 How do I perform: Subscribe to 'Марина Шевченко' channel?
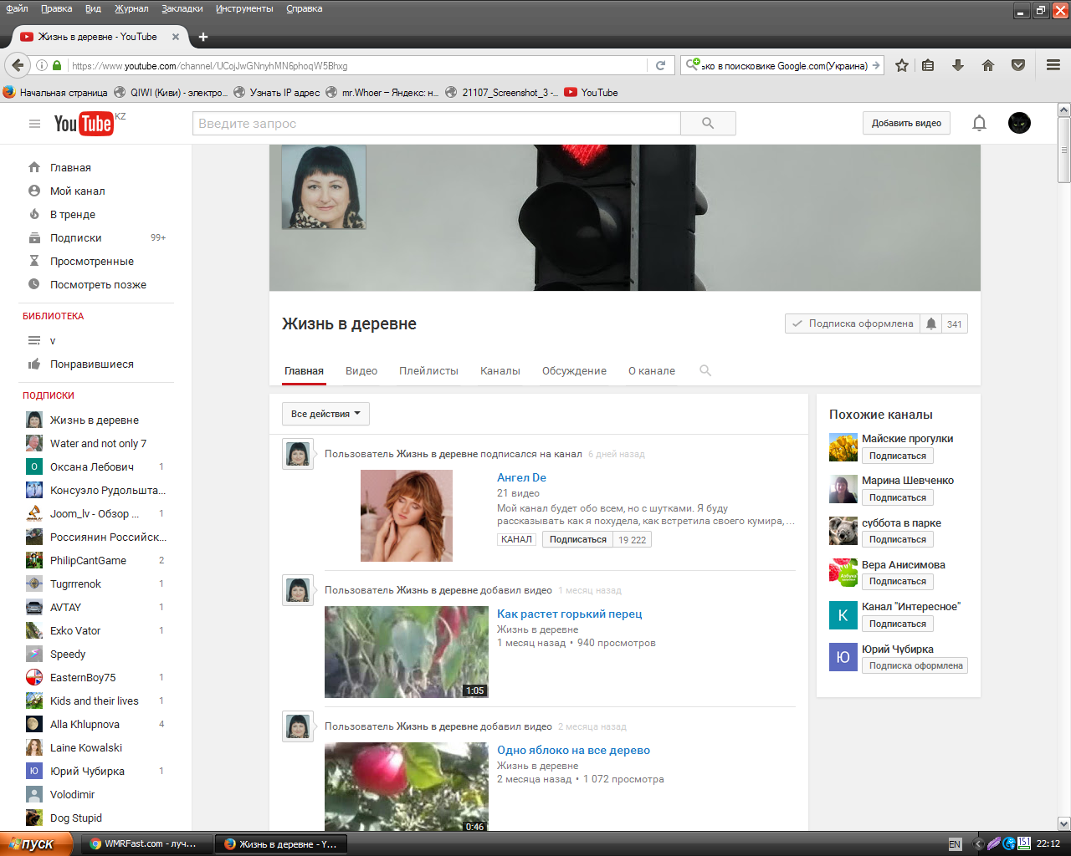click(x=897, y=497)
